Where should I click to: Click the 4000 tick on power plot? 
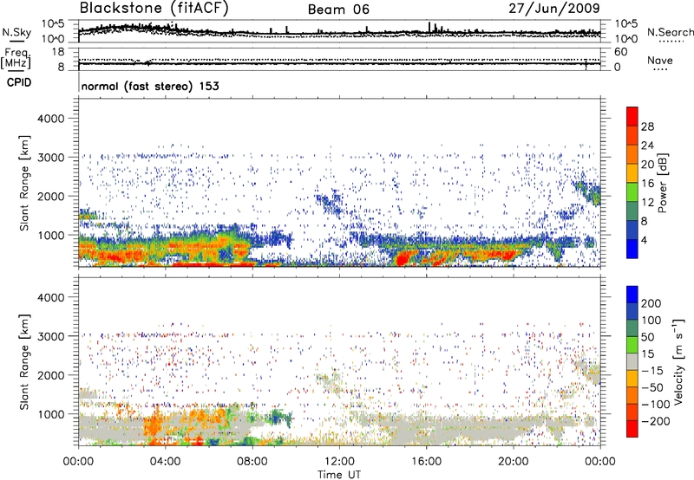(x=50, y=119)
